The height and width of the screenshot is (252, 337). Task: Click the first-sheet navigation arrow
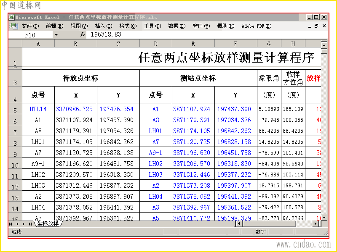[x=11, y=224]
